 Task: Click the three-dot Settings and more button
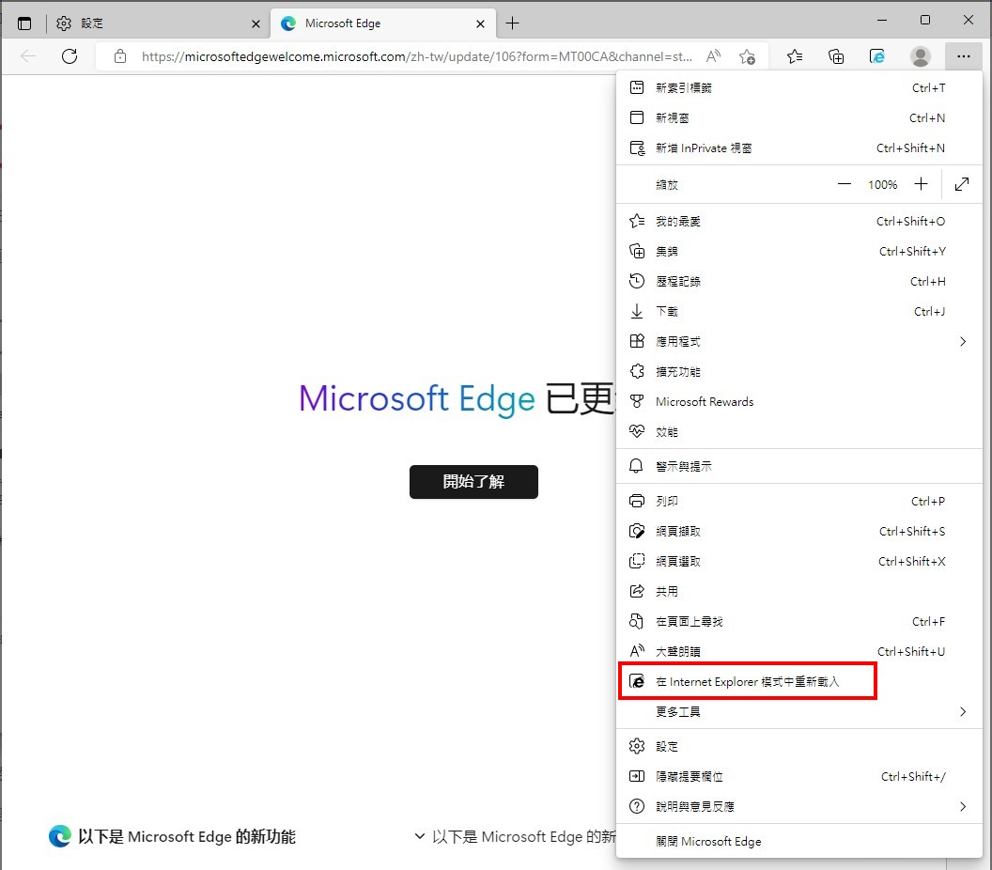pyautogui.click(x=964, y=56)
